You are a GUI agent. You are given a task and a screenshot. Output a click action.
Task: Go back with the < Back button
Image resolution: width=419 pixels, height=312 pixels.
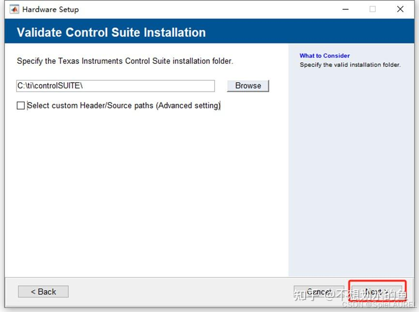[43, 292]
